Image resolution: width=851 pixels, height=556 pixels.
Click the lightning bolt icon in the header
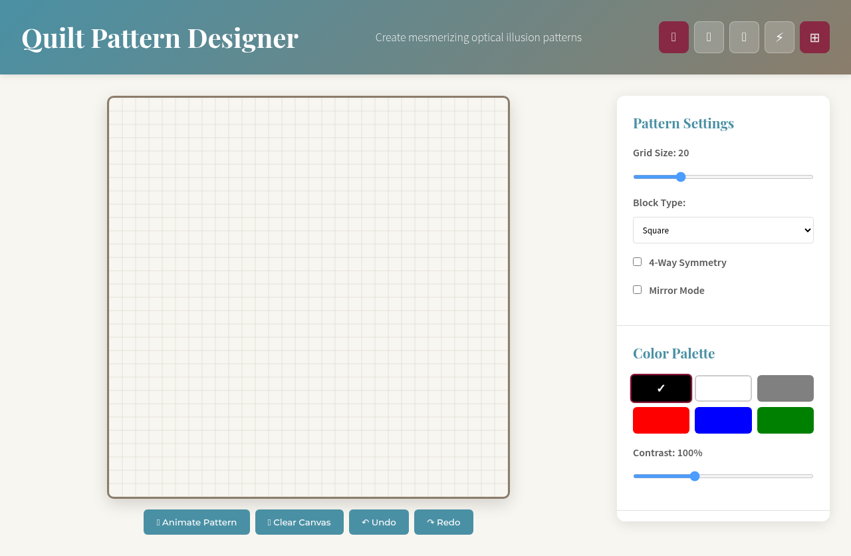tap(779, 37)
